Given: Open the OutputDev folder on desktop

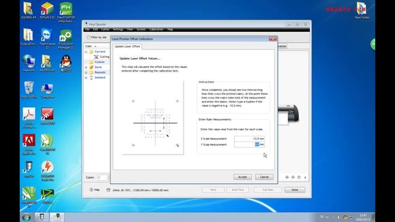Looking at the screenshot, I should click(x=28, y=37).
